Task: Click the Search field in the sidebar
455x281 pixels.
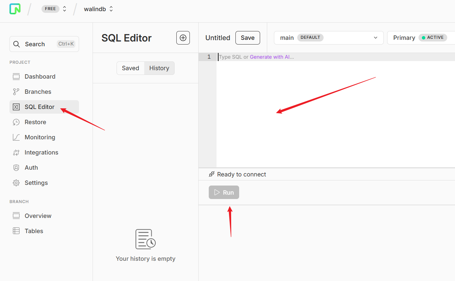Action: [x=44, y=44]
